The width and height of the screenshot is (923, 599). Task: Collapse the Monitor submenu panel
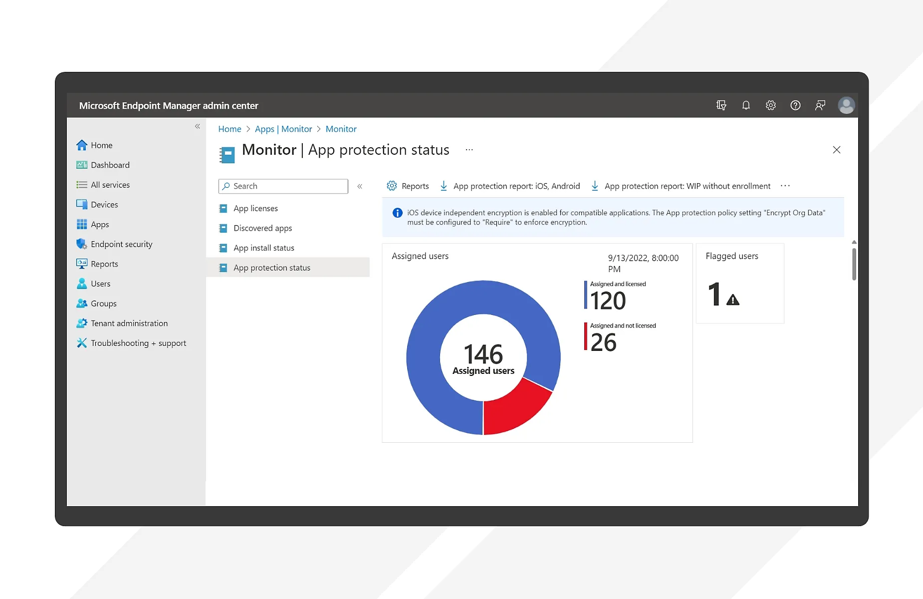tap(360, 186)
